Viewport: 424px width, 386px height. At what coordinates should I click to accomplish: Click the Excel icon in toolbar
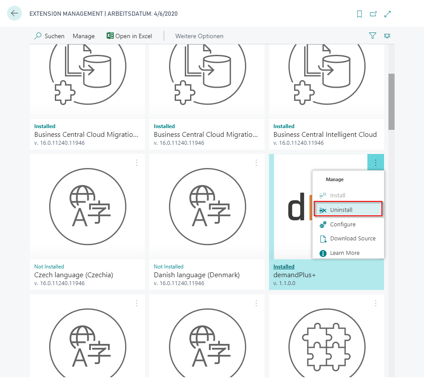coord(110,36)
